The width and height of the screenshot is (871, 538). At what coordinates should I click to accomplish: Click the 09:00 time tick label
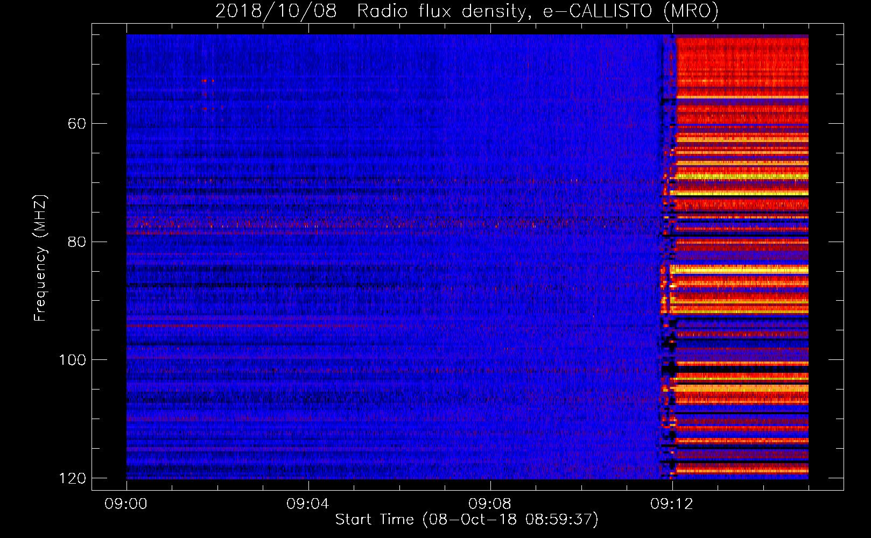coord(127,504)
